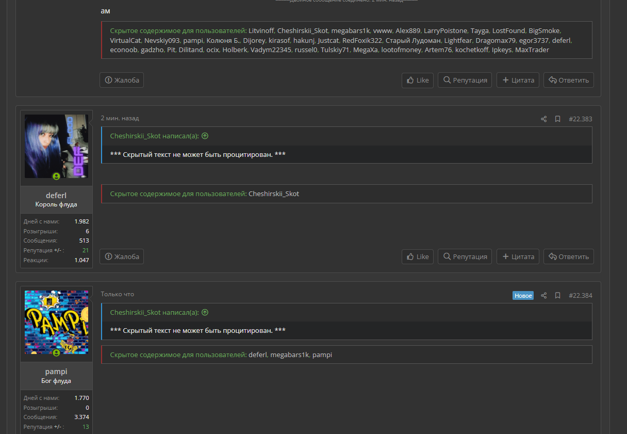Viewport: 627px width, 434px height.
Task: Click hidden text notice in pampi's quote
Action: pos(198,331)
